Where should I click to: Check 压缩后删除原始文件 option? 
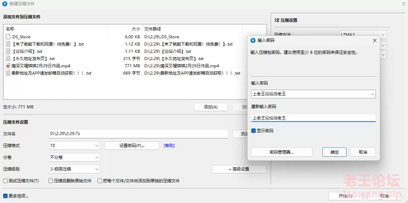coord(50,181)
